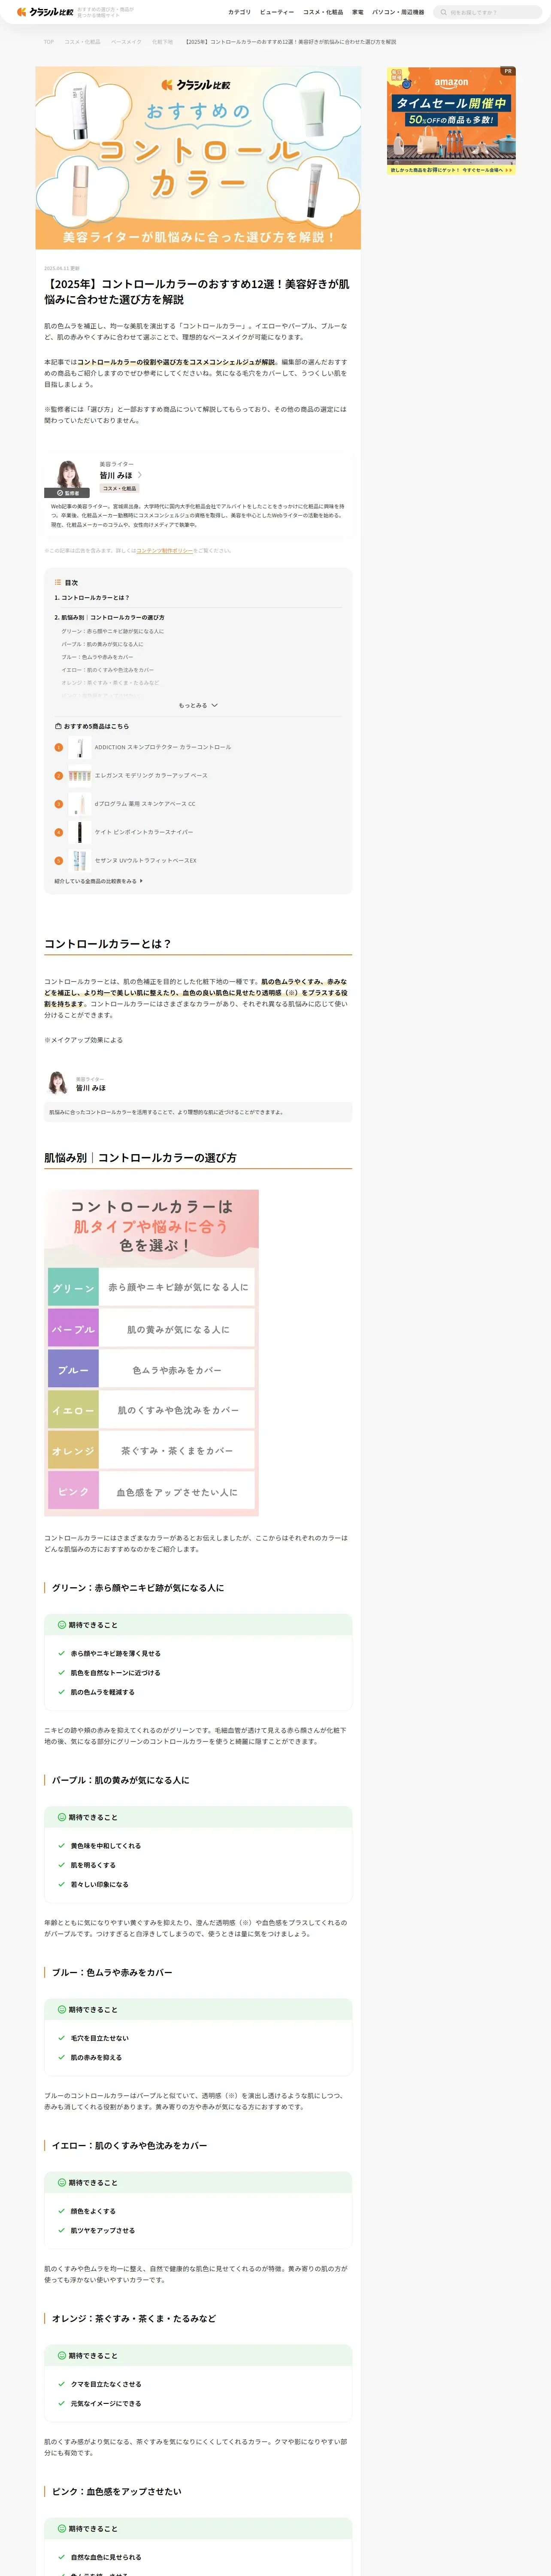Click the heading ピンク：血色感をアップさせたい
This screenshot has height=2576, width=551.
(x=117, y=2491)
